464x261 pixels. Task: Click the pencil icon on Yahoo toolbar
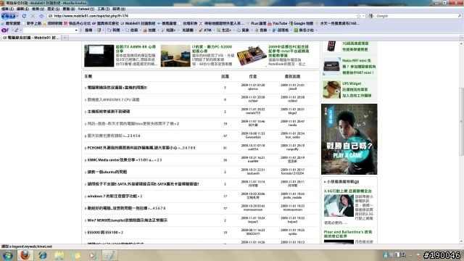16,30
